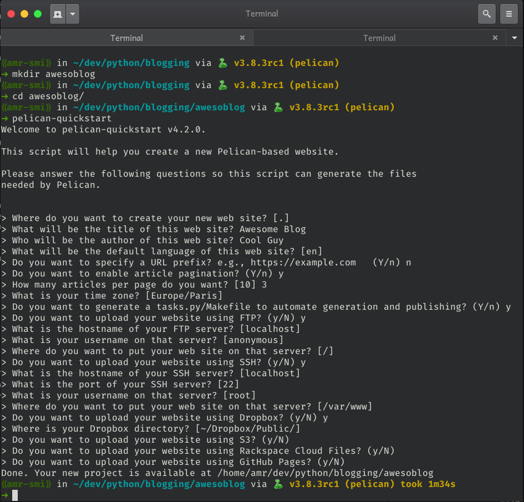The height and width of the screenshot is (502, 524).
Task: Click the green maximize window button
Action: point(38,14)
